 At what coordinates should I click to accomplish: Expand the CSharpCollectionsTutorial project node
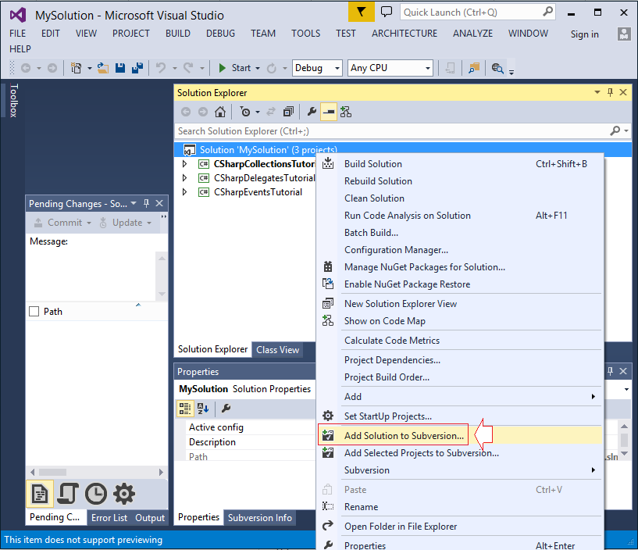pos(185,163)
